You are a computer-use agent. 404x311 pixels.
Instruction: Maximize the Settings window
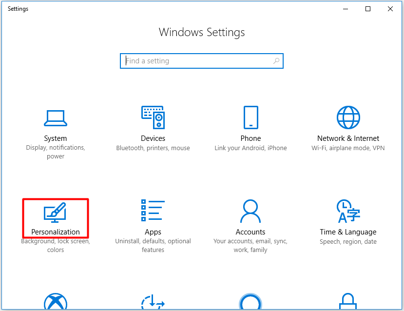click(x=368, y=9)
